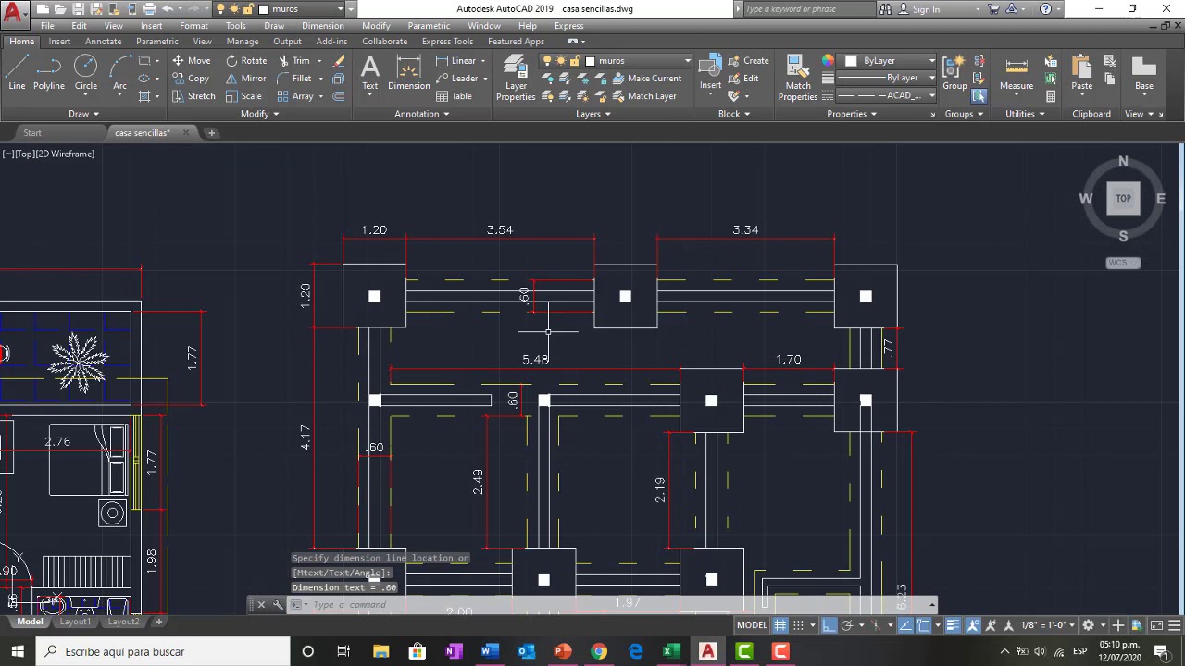1185x666 pixels.
Task: Toggle snap mode in the status bar
Action: pos(798,625)
